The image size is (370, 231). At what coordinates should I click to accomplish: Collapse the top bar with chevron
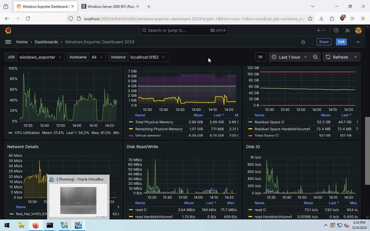coord(358,42)
